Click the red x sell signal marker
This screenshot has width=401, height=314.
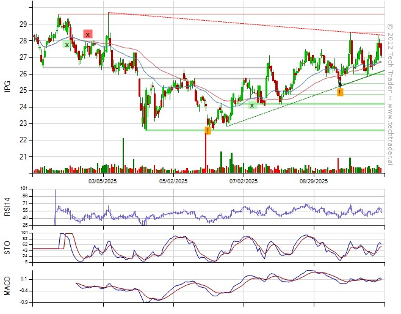(x=88, y=34)
